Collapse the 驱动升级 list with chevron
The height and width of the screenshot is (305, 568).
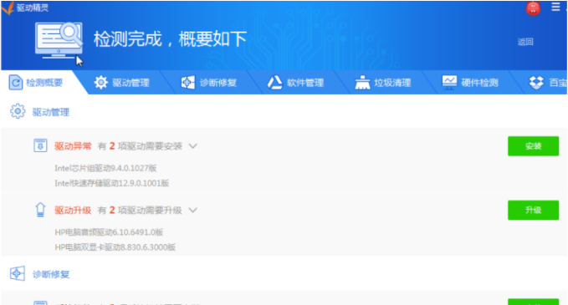coord(192,211)
